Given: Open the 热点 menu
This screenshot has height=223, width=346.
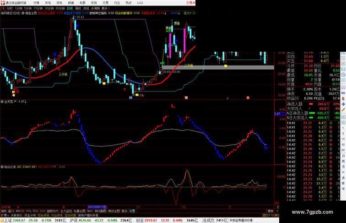Looking at the screenshot, I should [x=129, y=3].
